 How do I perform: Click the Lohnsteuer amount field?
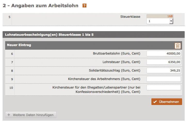click(x=164, y=62)
